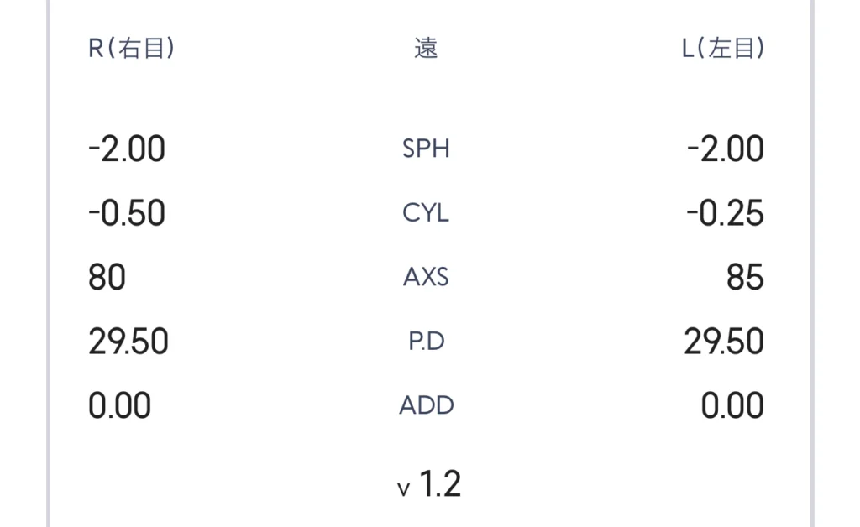Click the right eye axis value 80
This screenshot has width=860, height=527.
(107, 277)
